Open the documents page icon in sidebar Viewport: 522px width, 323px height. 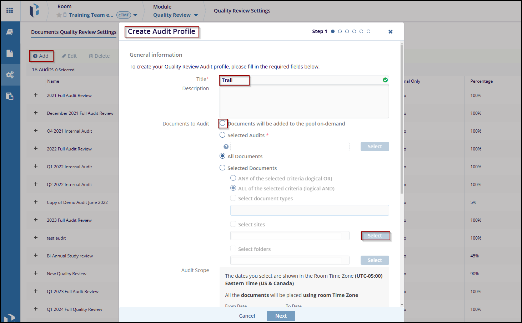pos(10,53)
